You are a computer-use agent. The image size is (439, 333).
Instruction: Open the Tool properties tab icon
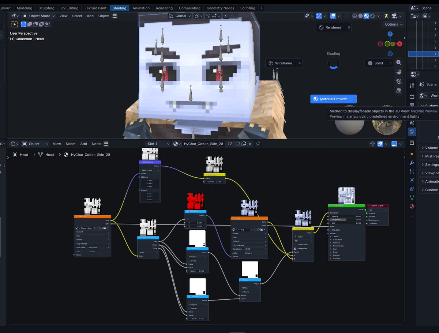[412, 86]
